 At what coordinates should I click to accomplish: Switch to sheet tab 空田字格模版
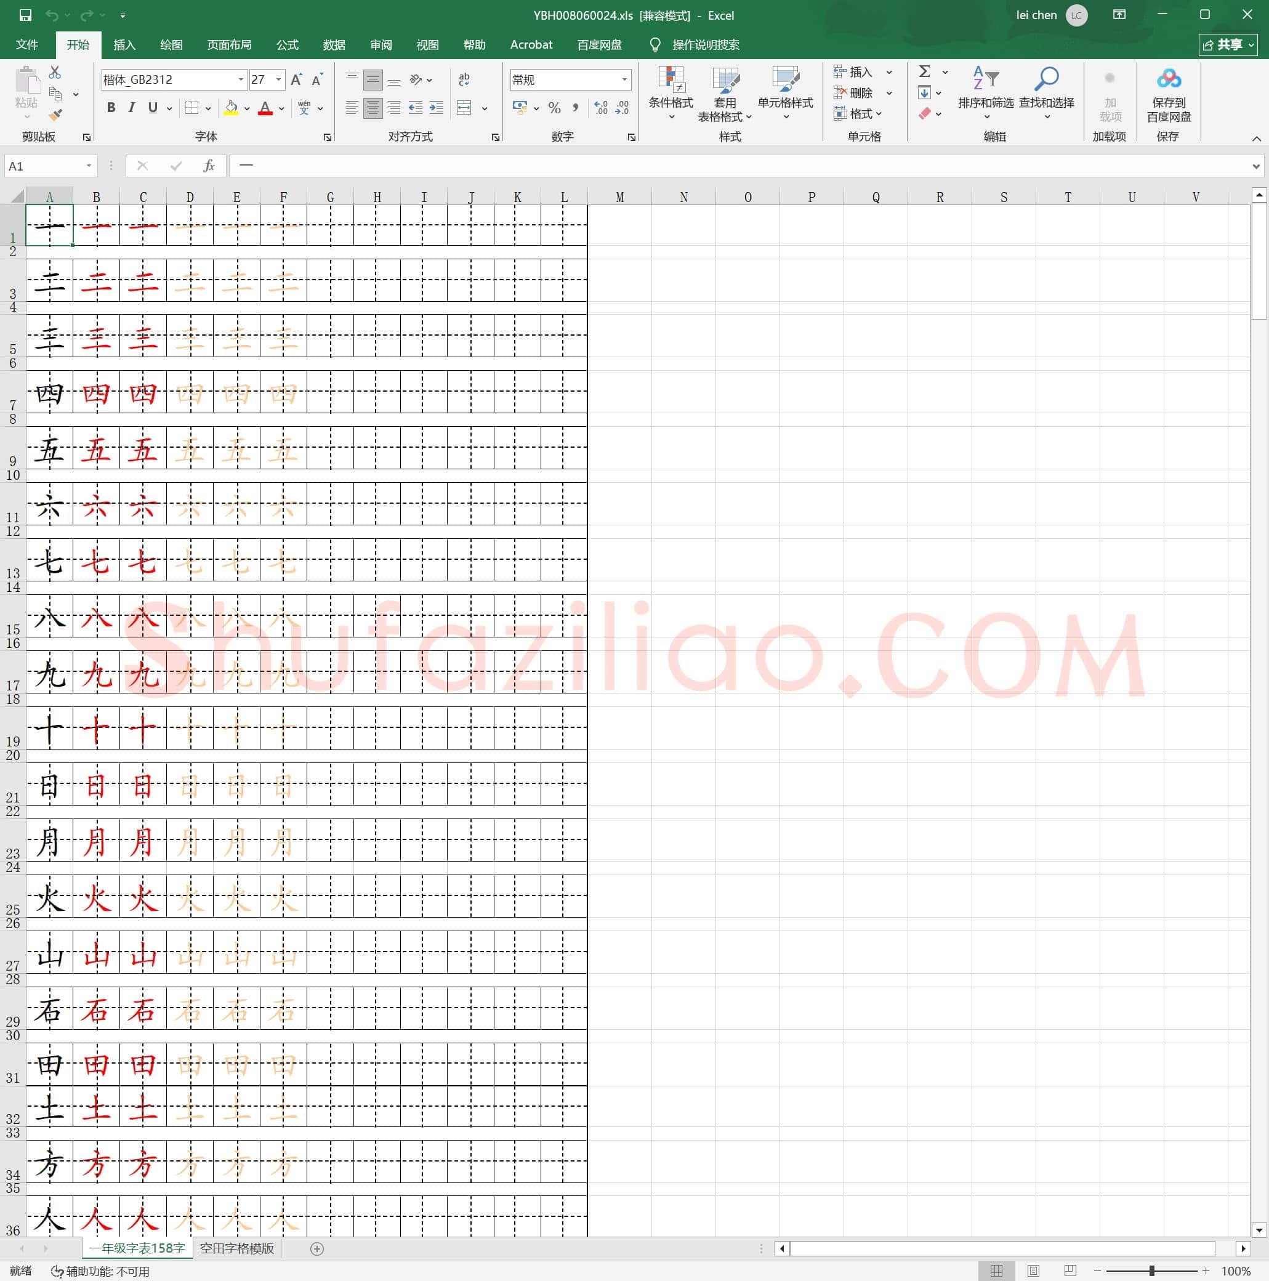[x=236, y=1248]
